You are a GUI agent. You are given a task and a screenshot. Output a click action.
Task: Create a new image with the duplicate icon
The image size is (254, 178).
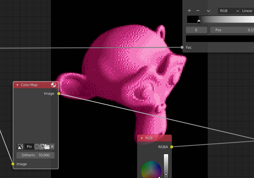(42, 147)
